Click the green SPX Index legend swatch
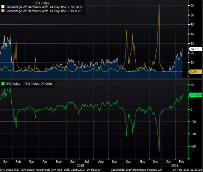This screenshot has height=172, width=203. click(x=3, y=83)
